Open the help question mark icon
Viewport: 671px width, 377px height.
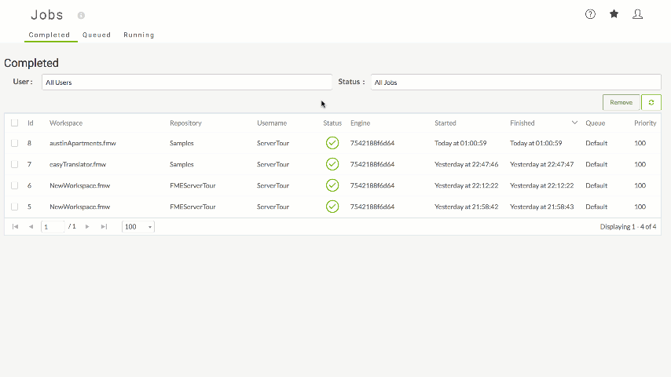[590, 14]
